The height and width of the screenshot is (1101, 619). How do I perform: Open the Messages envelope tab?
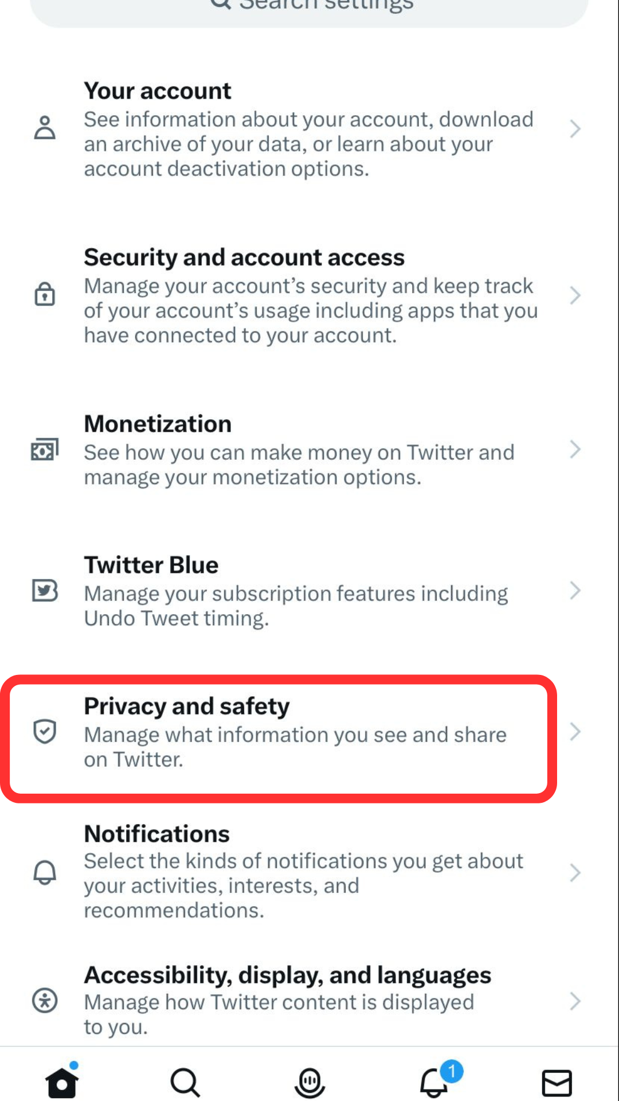[557, 1083]
